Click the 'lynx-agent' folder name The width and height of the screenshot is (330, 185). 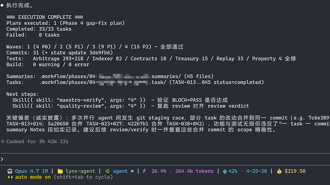[x=80, y=171]
